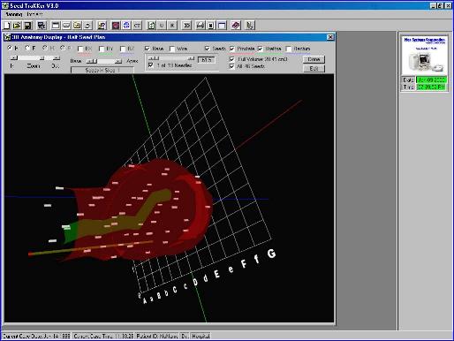Click the New blank document toolbar icon

point(6,26)
